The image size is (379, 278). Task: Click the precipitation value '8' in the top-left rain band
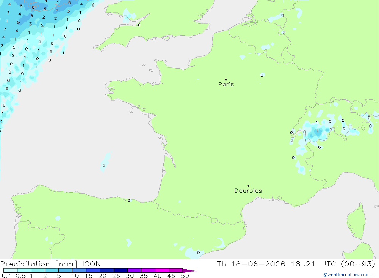pyautogui.click(x=70, y=3)
